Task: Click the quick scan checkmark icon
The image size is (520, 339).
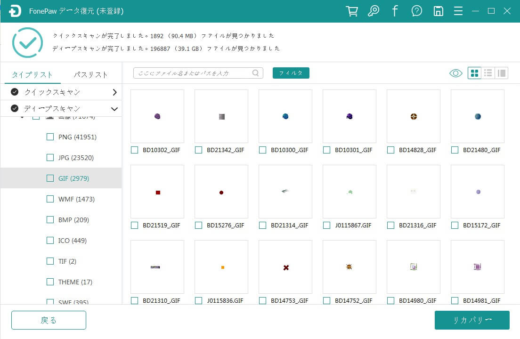Action: 15,92
